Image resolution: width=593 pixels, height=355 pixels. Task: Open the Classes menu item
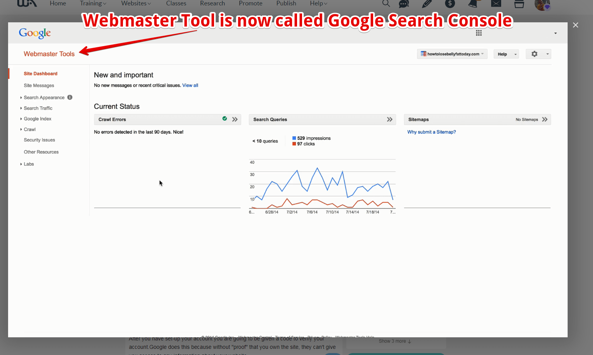point(176,3)
